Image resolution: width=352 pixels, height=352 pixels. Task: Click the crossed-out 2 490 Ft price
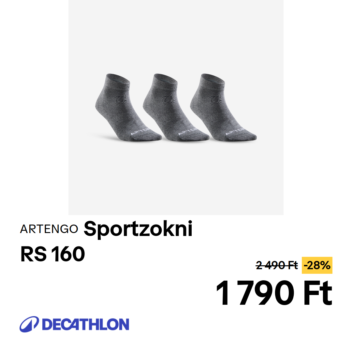277,265
